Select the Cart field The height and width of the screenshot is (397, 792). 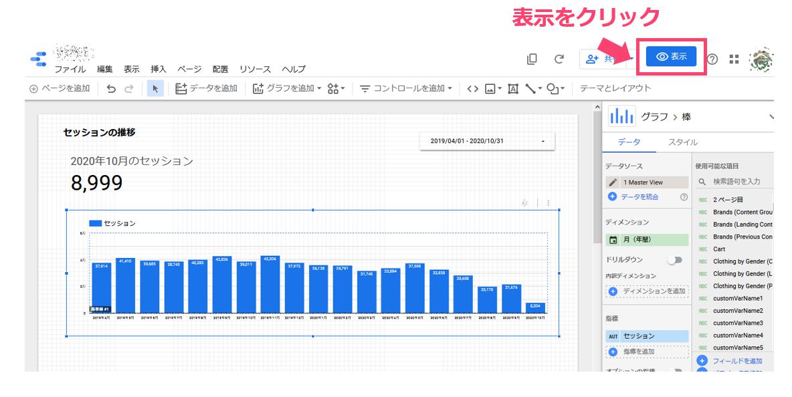pyautogui.click(x=719, y=249)
